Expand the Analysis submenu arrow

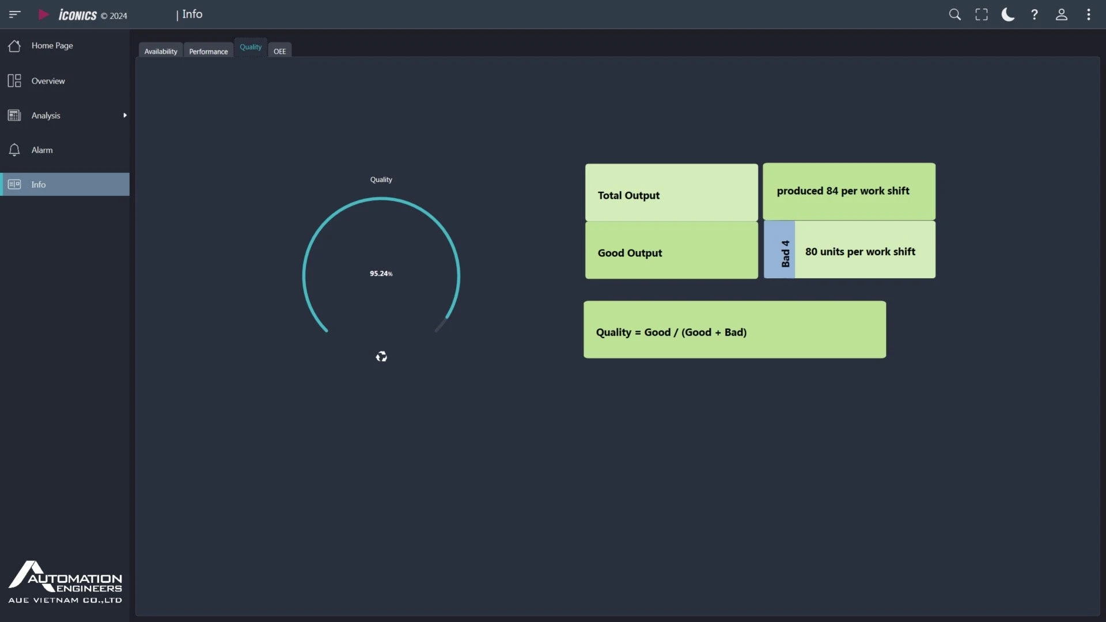click(x=124, y=115)
